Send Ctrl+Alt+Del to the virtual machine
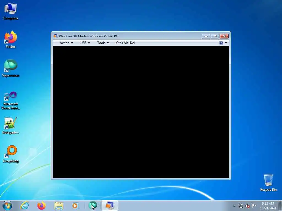The image size is (282, 211). tap(125, 43)
